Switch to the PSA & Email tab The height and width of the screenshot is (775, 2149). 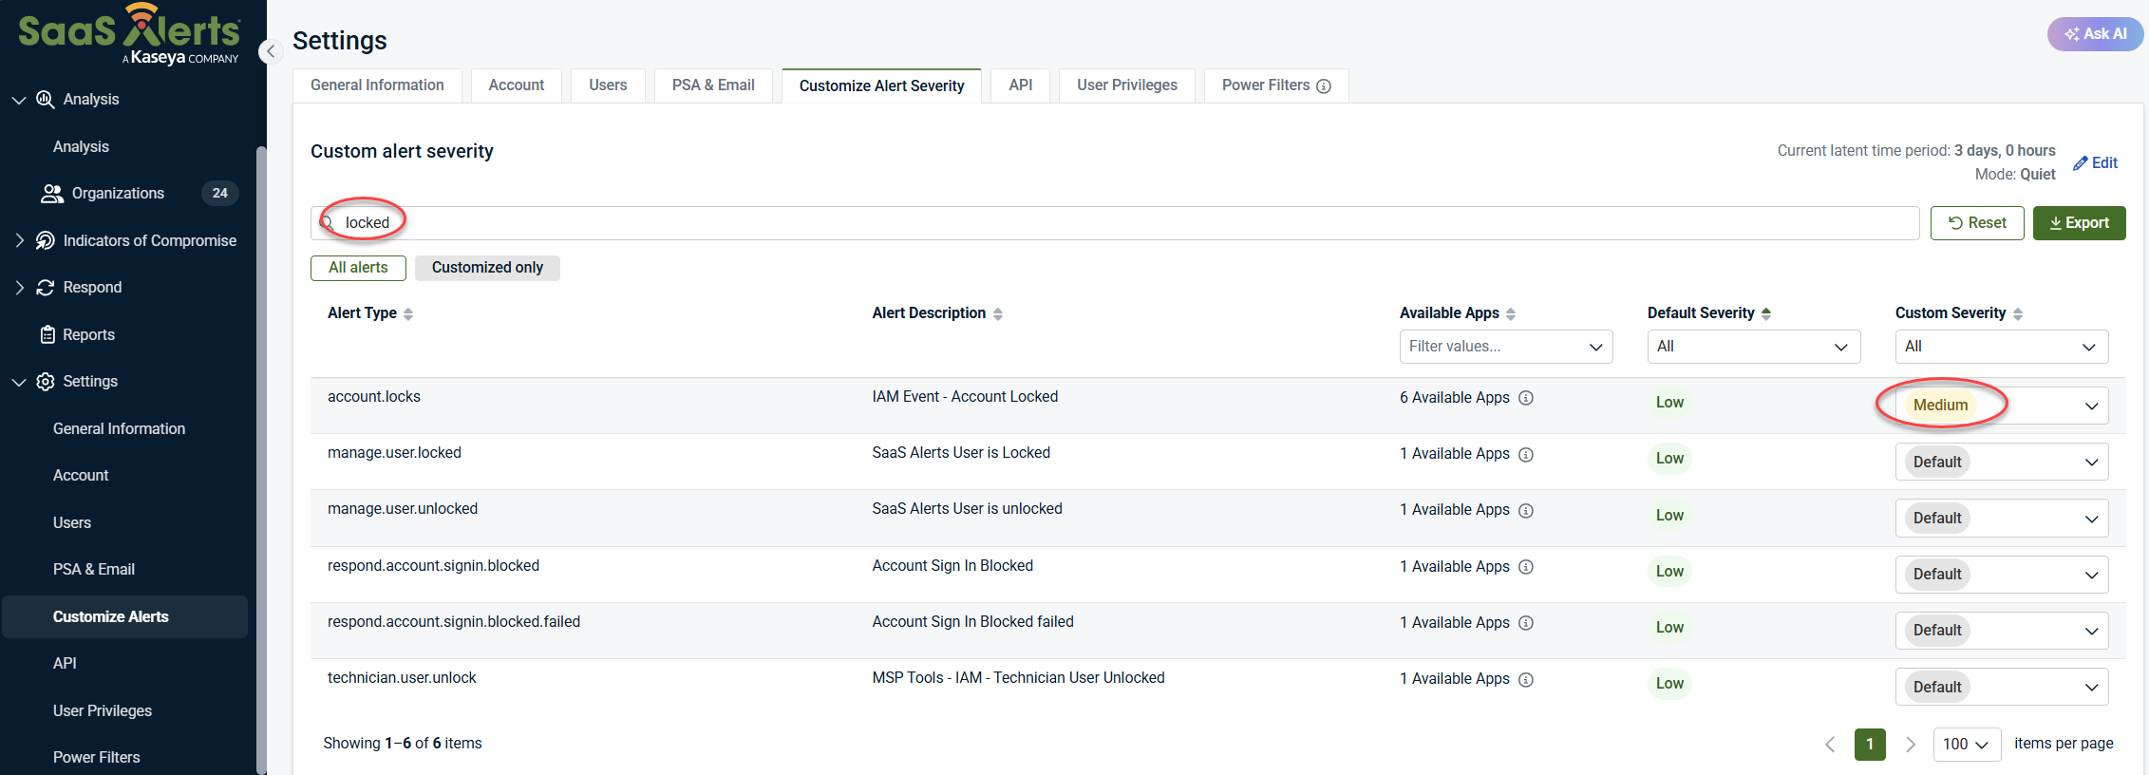(713, 85)
